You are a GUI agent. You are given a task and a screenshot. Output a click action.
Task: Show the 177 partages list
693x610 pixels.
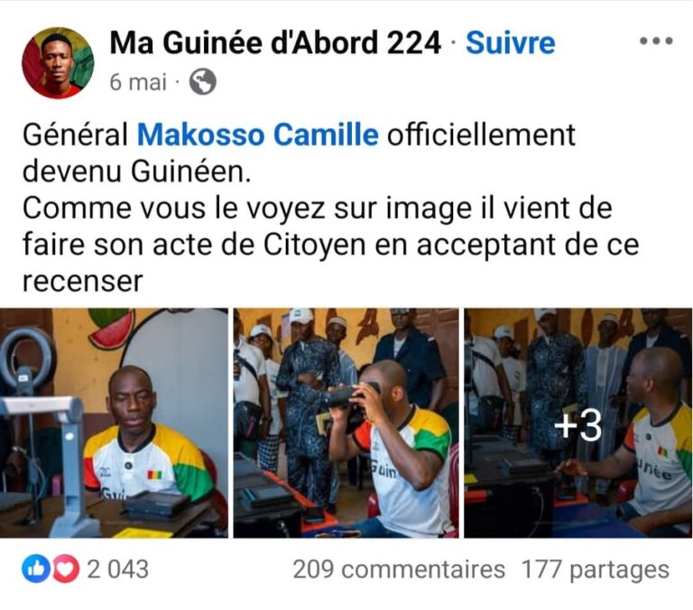pyautogui.click(x=596, y=569)
